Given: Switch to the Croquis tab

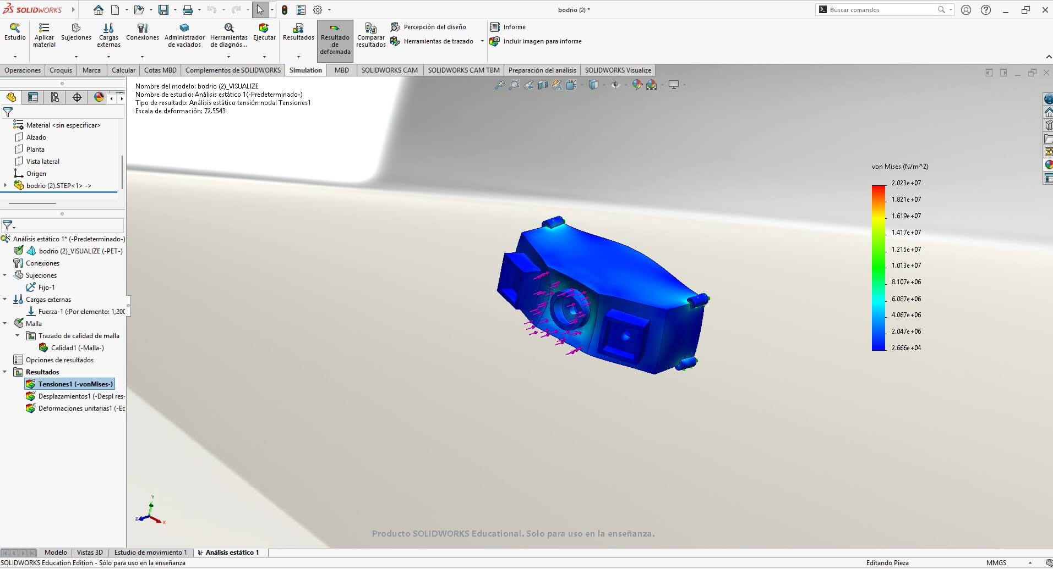Looking at the screenshot, I should [61, 70].
